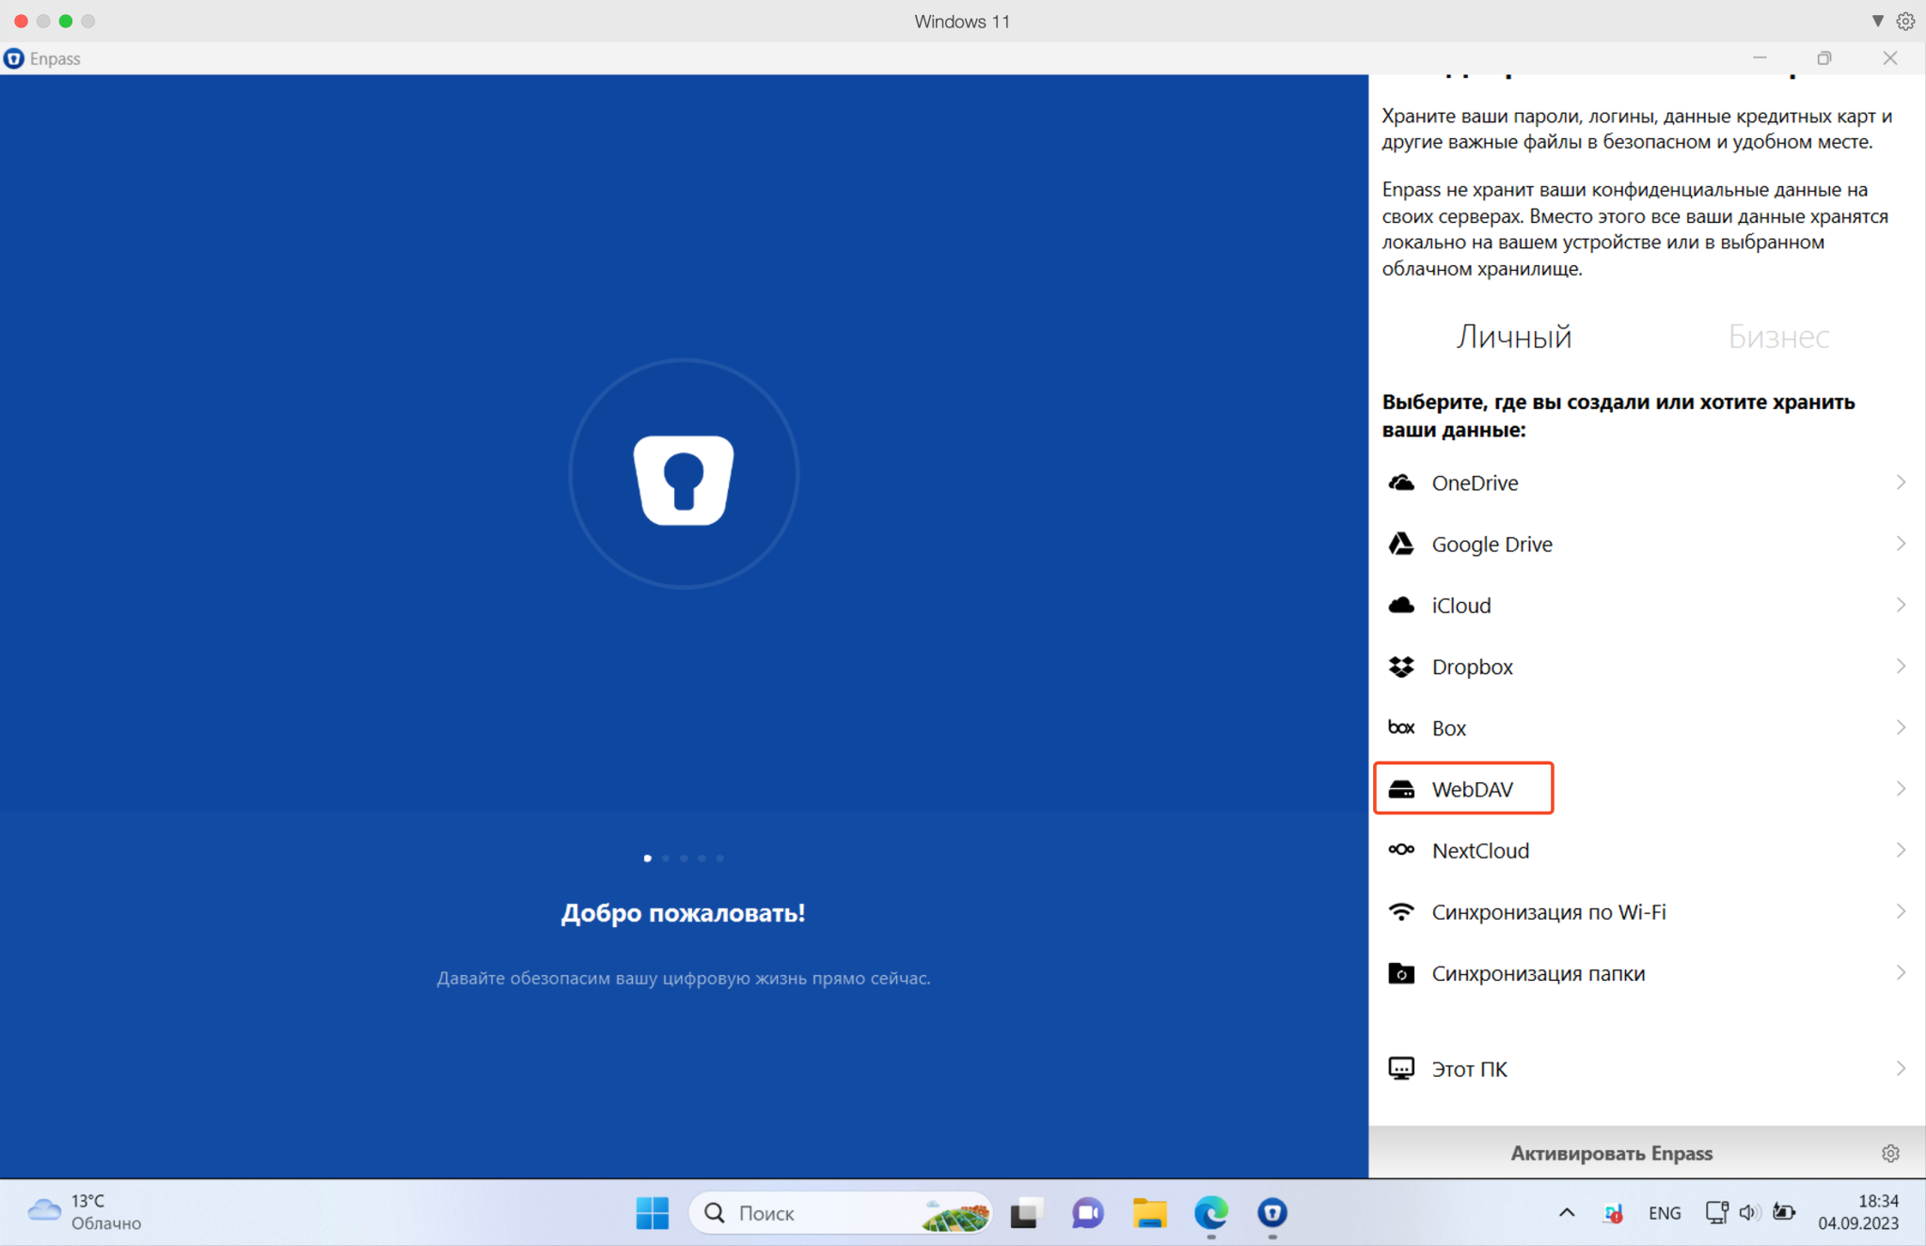Expand Dropbox option chevron

[x=1901, y=667]
